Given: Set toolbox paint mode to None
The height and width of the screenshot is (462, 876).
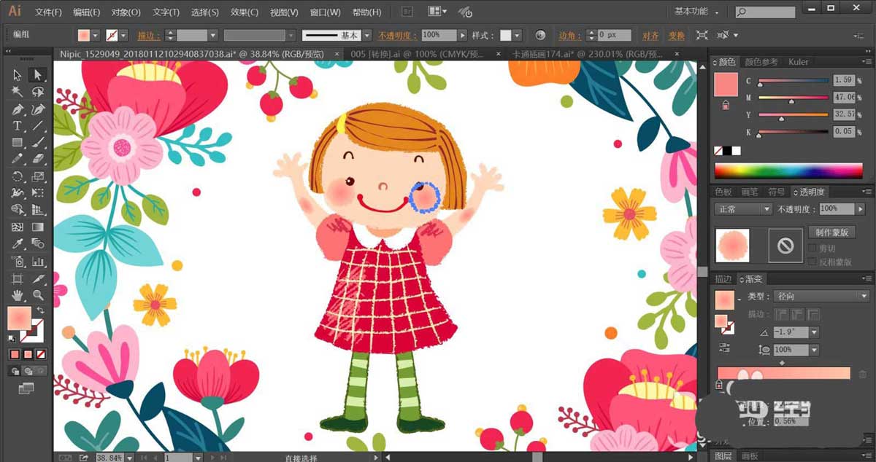Looking at the screenshot, I should [x=42, y=354].
